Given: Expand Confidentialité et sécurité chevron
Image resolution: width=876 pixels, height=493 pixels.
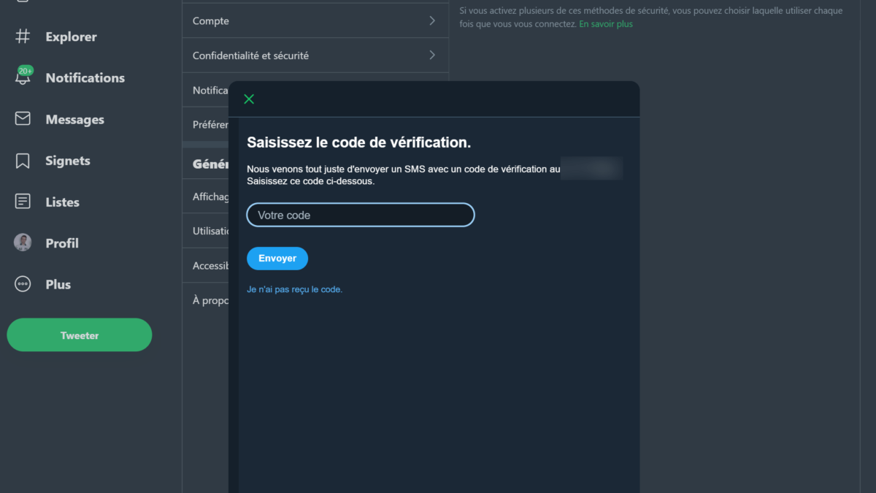Looking at the screenshot, I should [432, 56].
